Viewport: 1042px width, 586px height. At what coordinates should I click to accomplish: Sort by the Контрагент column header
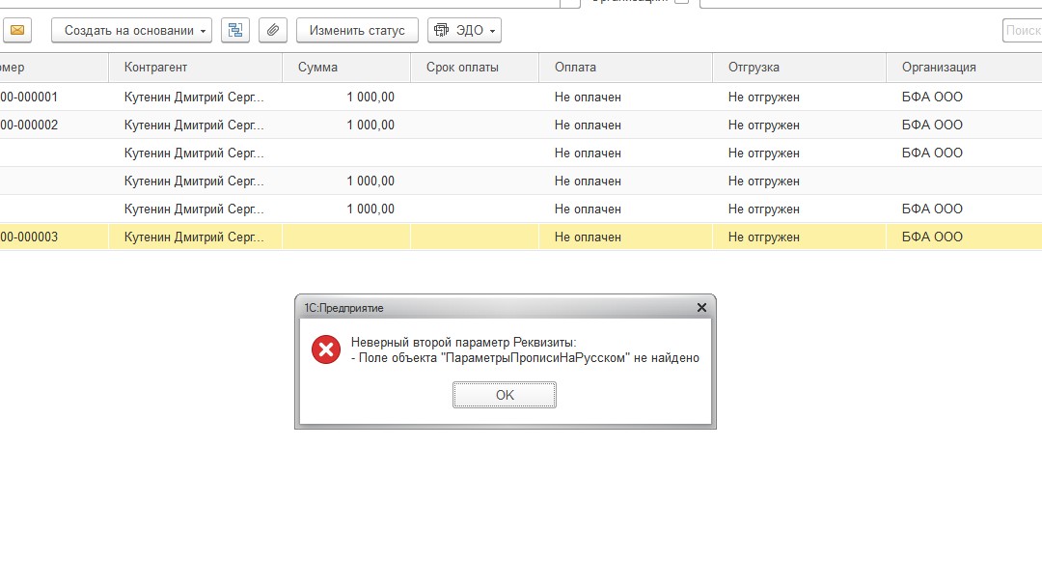click(155, 68)
